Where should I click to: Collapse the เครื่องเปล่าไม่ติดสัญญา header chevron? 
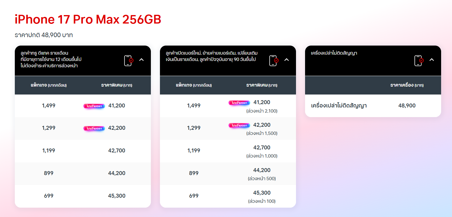pos(432,60)
